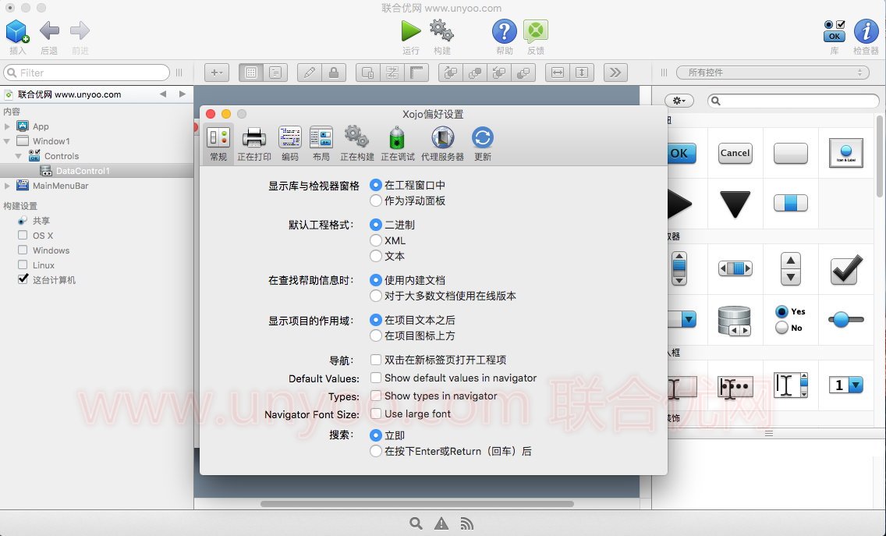This screenshot has height=536, width=886.
Task: Select the database control icon in library
Action: (734, 321)
